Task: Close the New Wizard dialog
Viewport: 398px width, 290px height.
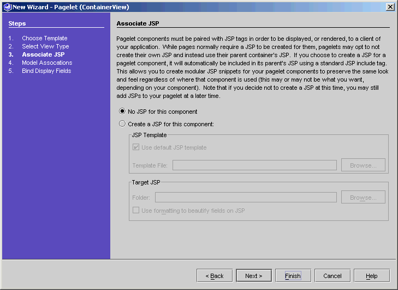Action: tap(390, 7)
